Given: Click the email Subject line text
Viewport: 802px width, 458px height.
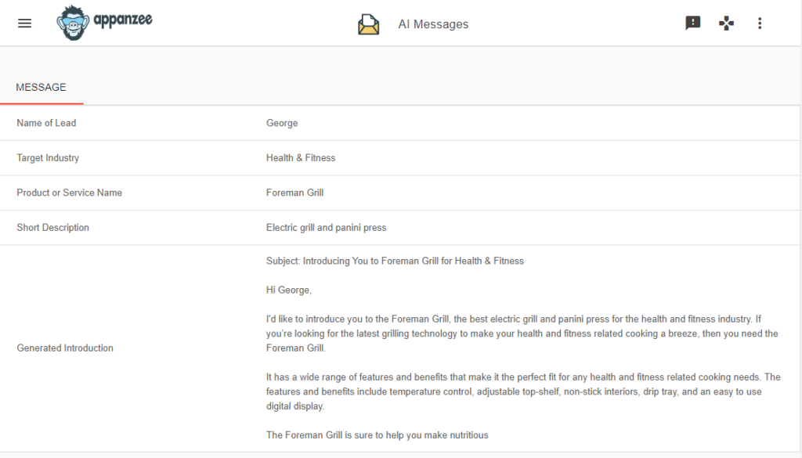Looking at the screenshot, I should coord(395,261).
